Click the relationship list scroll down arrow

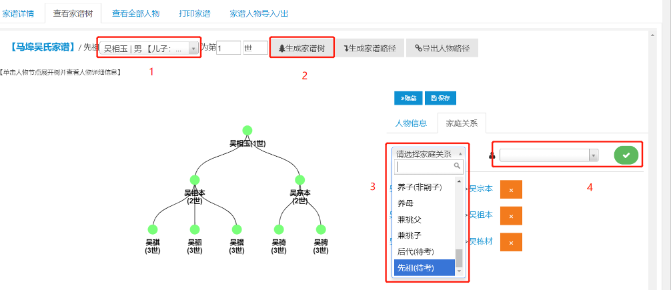coord(459,271)
